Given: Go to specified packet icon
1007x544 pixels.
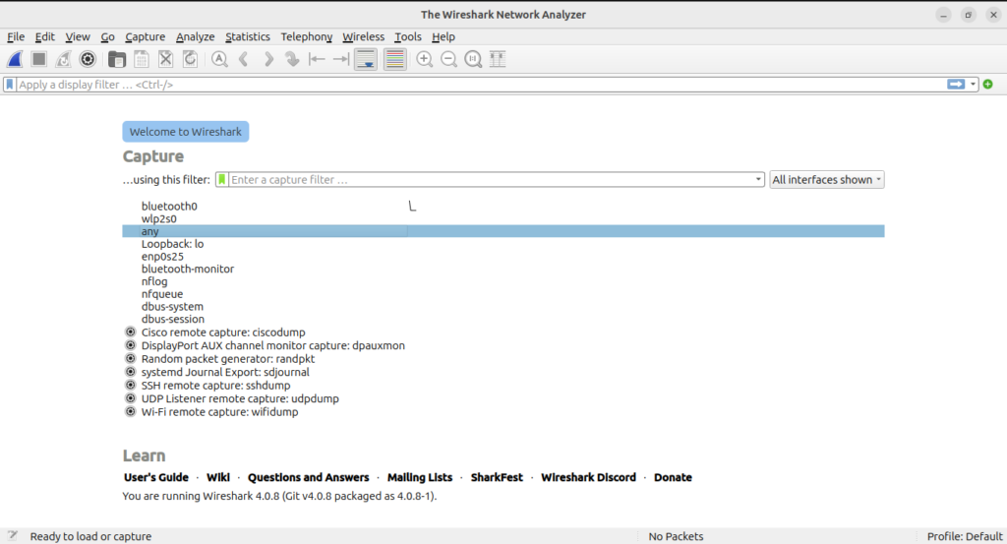Looking at the screenshot, I should point(292,59).
